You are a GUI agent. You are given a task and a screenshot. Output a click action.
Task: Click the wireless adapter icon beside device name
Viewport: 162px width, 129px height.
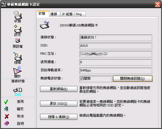coord(45,25)
